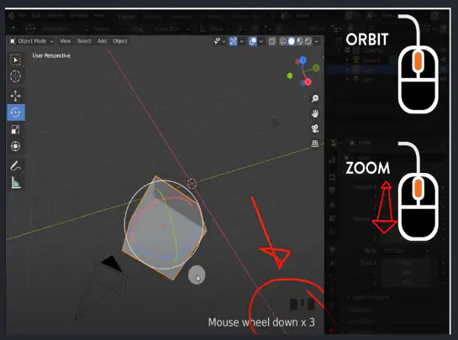This screenshot has height=340, width=458.
Task: Open the Add menu
Action: [102, 41]
